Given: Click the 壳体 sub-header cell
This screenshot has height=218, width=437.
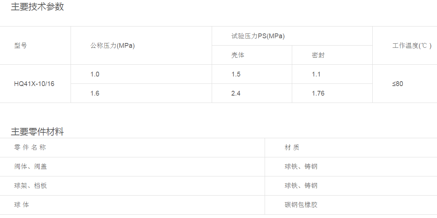Looking at the screenshot, I should pyautogui.click(x=238, y=55).
